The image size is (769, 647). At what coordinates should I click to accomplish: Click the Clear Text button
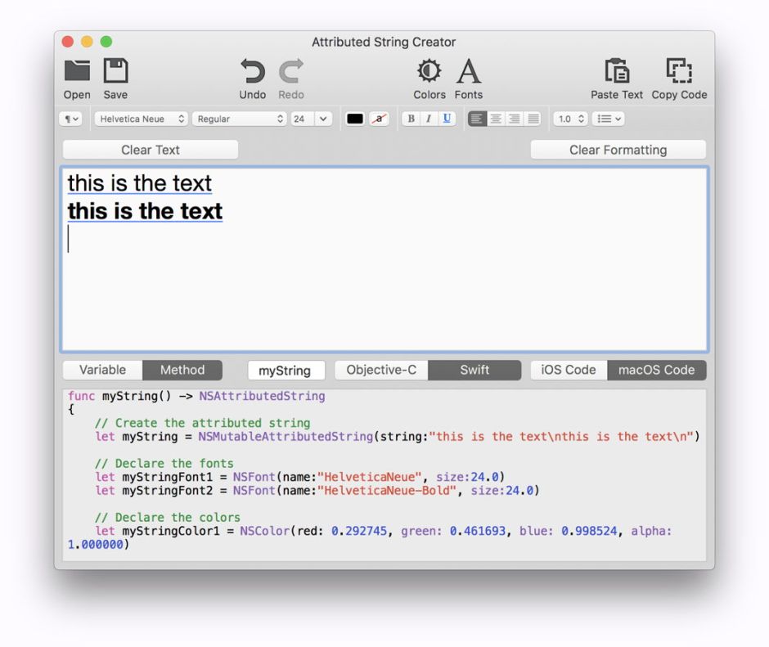151,150
